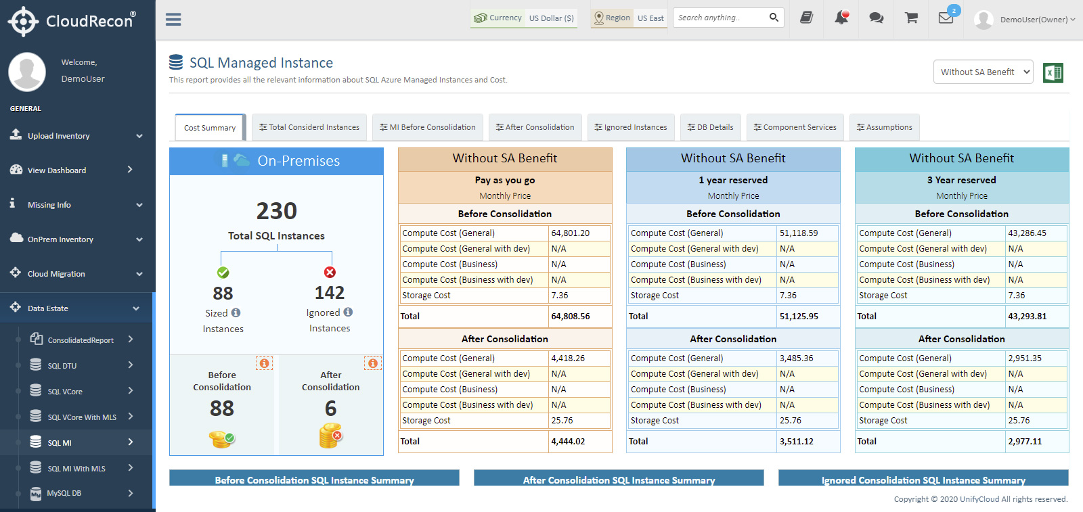Click red cross icon above 142
The width and height of the screenshot is (1083, 512).
coord(330,272)
